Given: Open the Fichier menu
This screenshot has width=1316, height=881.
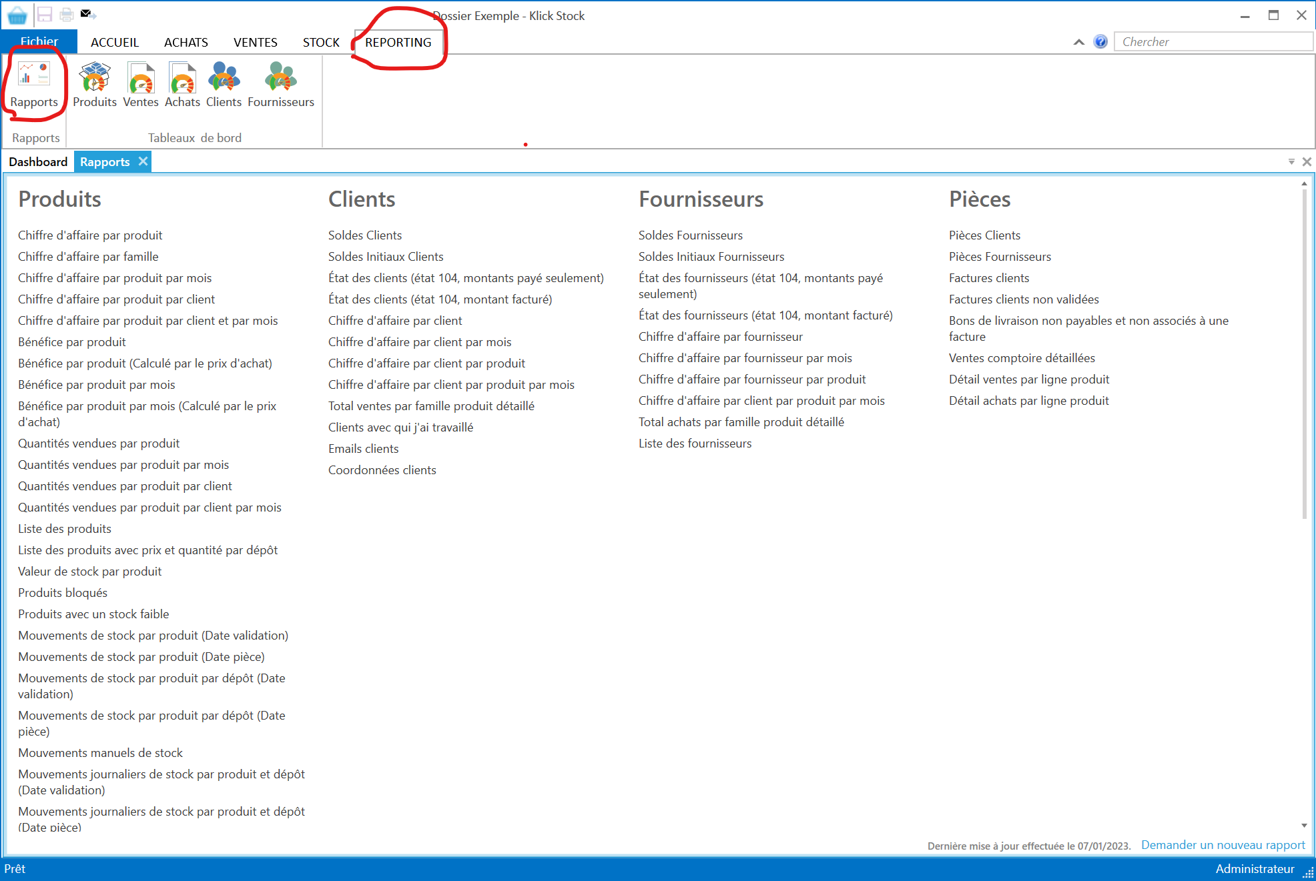Looking at the screenshot, I should coord(39,41).
